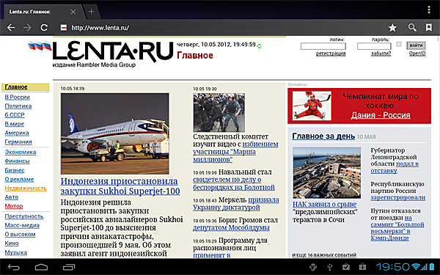Click the войти login button
Image resolution: width=440 pixels, height=275 pixels.
[x=416, y=45]
